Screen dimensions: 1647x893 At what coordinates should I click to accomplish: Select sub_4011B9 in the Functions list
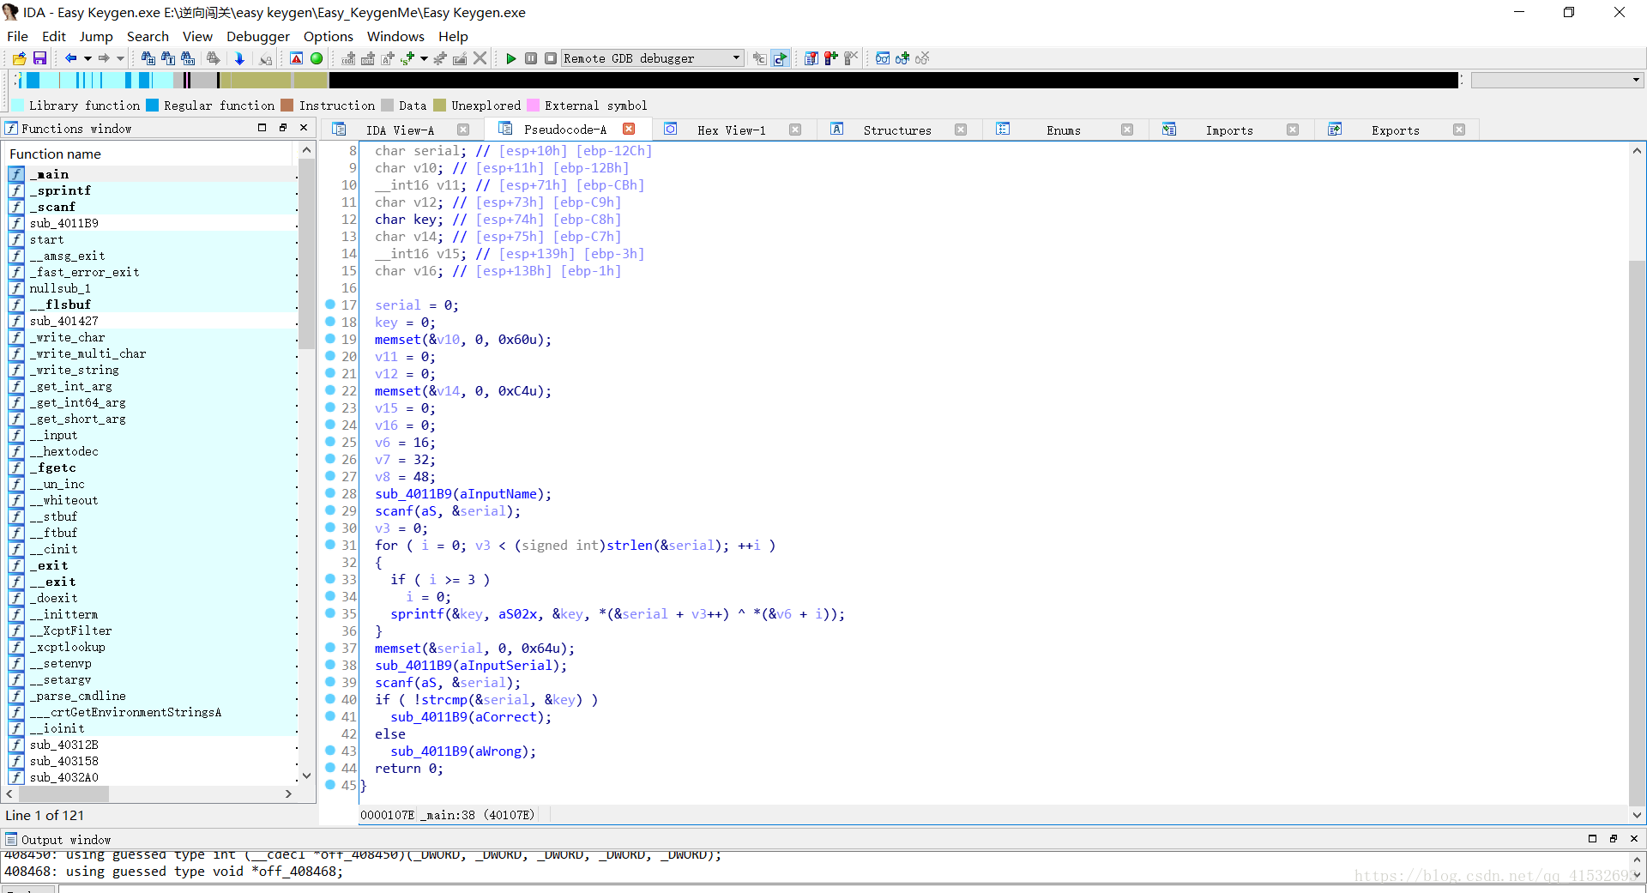(152, 223)
